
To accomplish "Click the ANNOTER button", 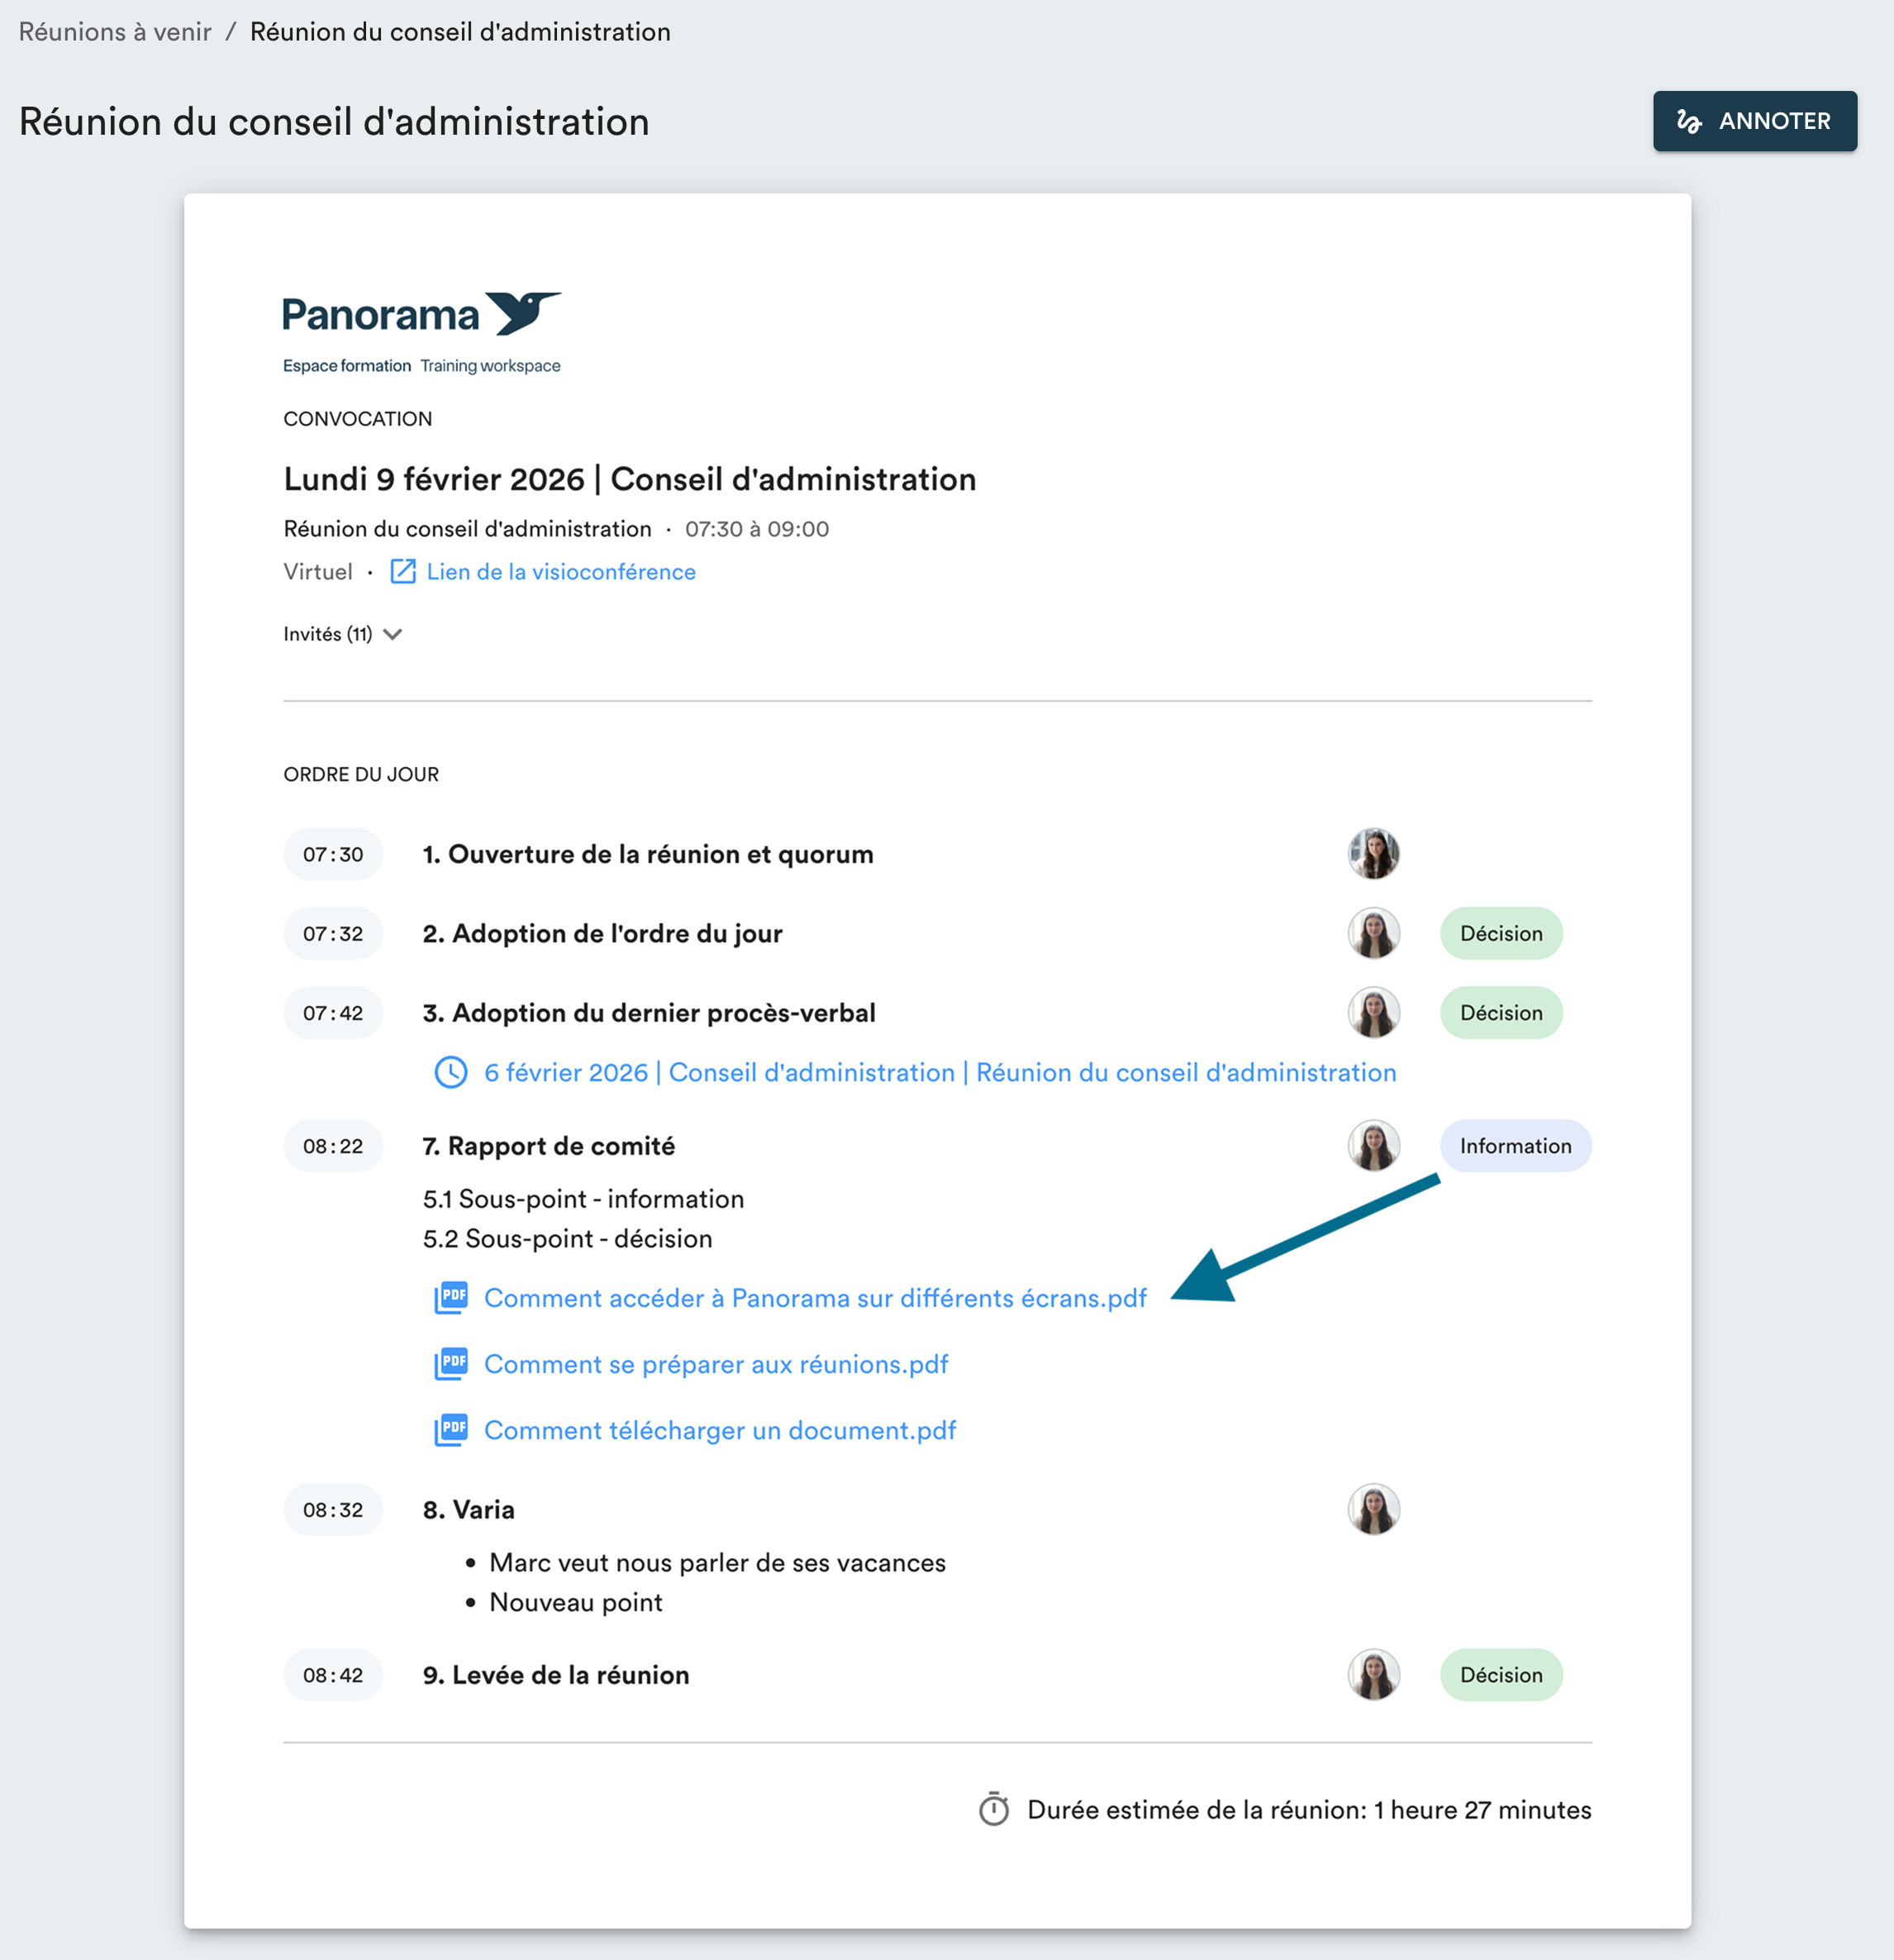I will click(x=1754, y=121).
